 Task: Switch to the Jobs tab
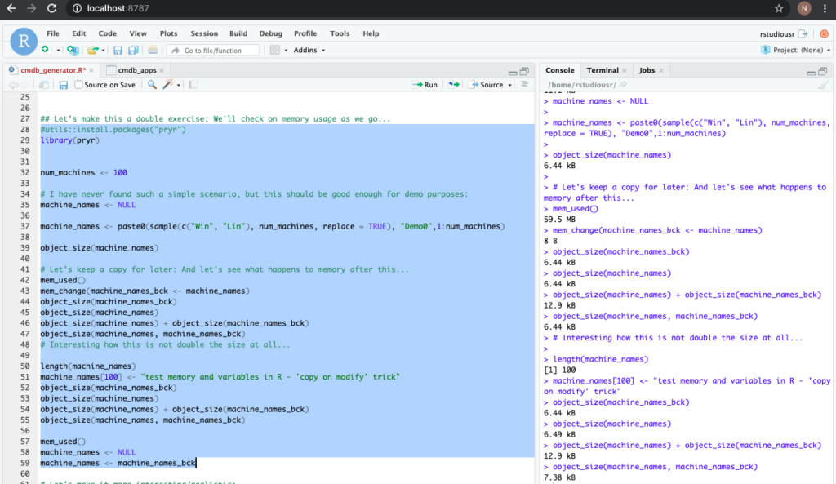coord(647,70)
